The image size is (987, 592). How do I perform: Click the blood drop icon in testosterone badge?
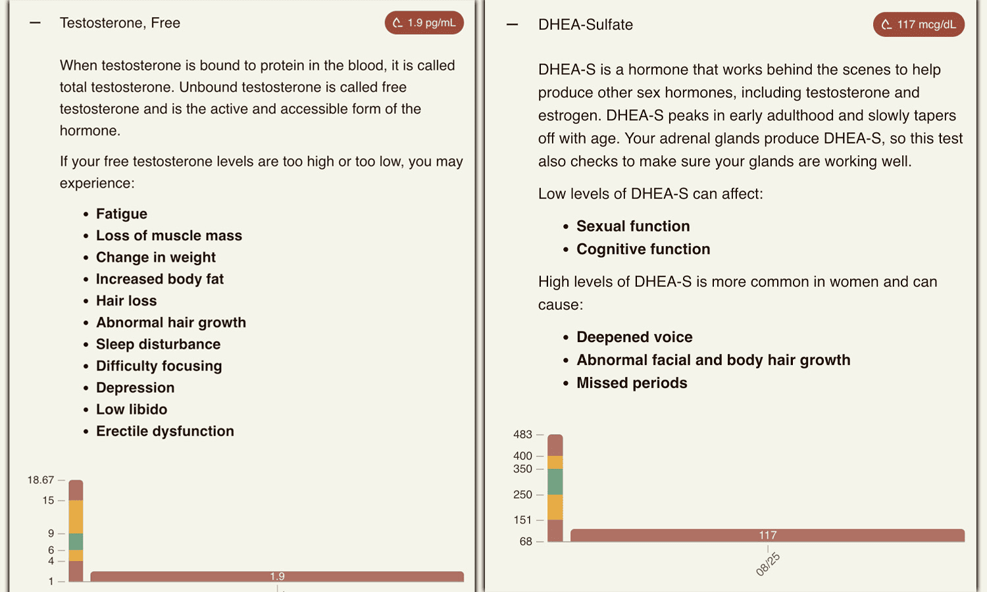click(397, 23)
